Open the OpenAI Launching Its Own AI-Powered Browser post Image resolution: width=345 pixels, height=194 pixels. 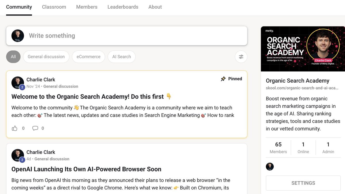click(86, 169)
